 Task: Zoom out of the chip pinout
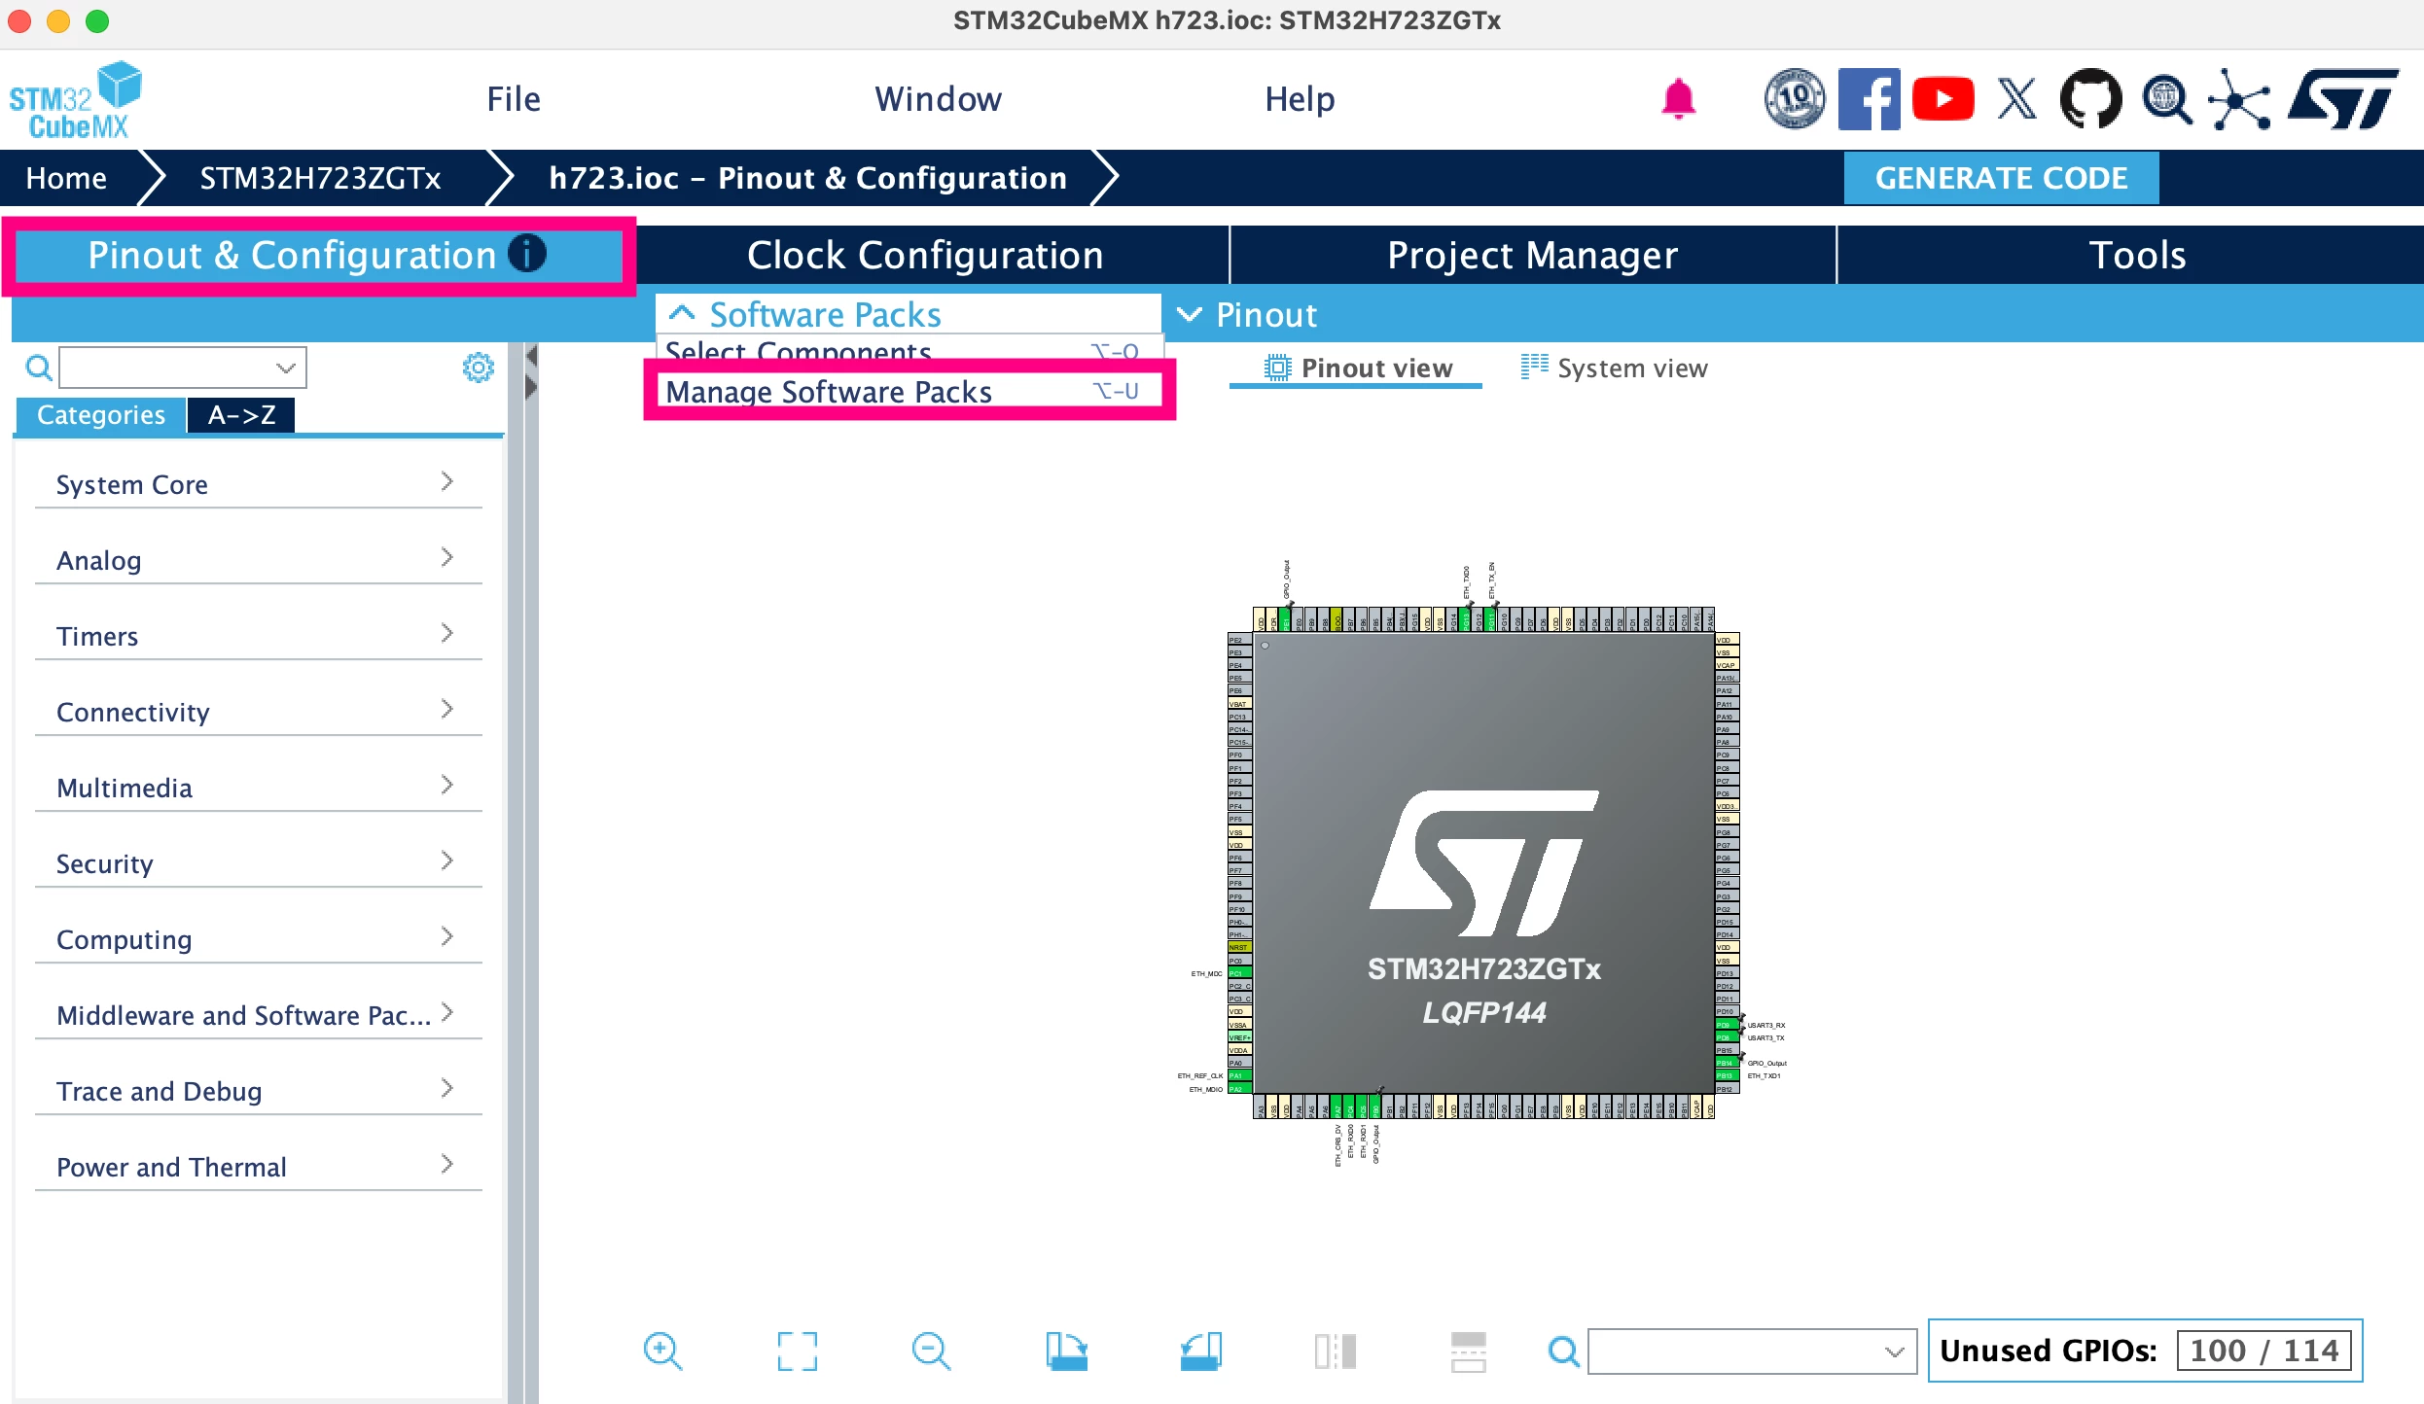click(931, 1351)
